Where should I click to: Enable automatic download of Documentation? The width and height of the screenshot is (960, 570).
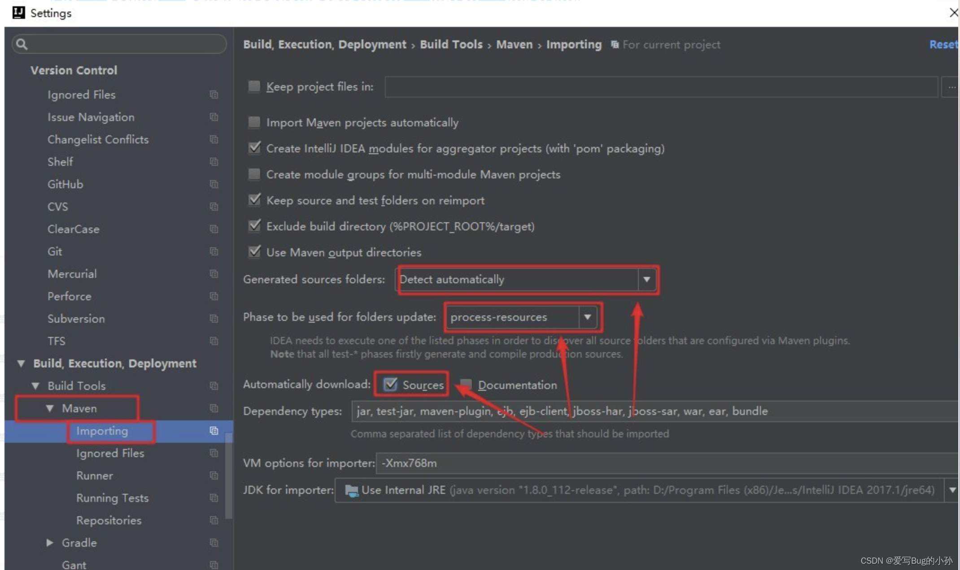click(x=466, y=384)
